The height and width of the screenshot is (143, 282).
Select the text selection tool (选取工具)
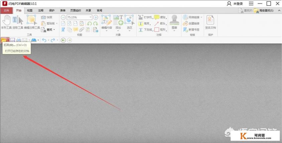[x=17, y=22]
